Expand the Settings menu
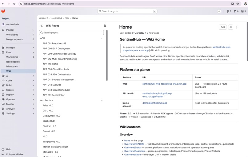Image resolution: width=248 pixels, height=157 pixels. (x=33, y=113)
